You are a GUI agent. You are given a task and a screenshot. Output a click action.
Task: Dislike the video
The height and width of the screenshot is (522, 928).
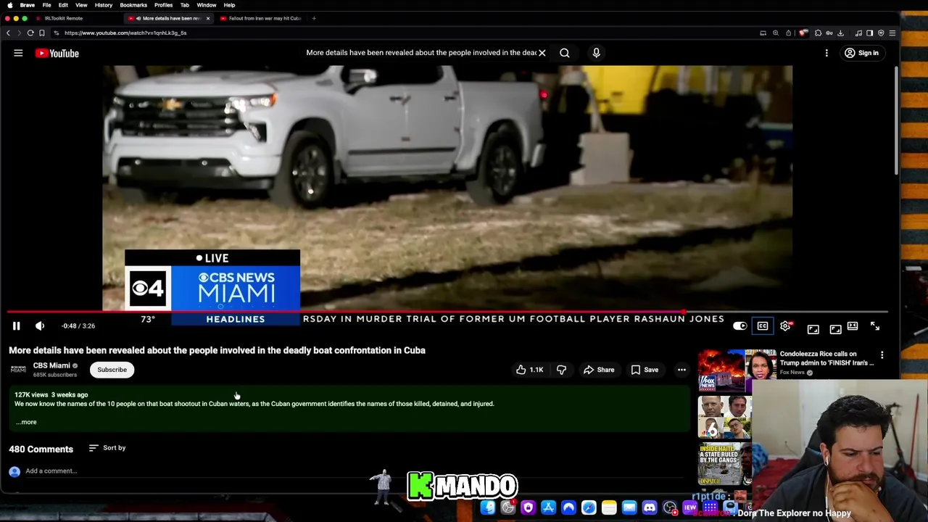(561, 370)
